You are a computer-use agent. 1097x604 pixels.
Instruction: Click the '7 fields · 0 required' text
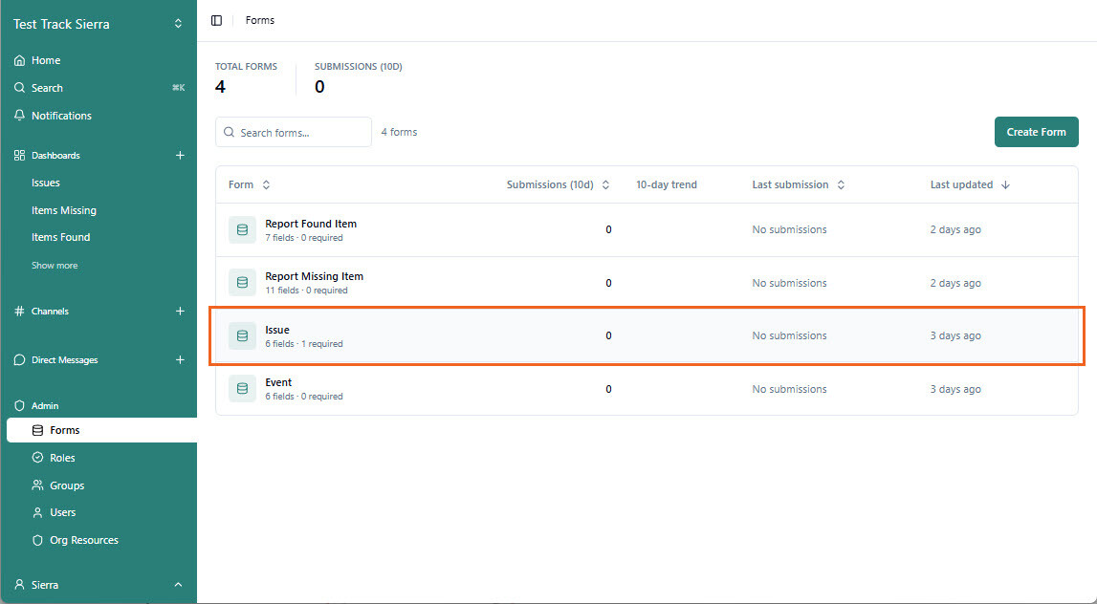(x=303, y=238)
